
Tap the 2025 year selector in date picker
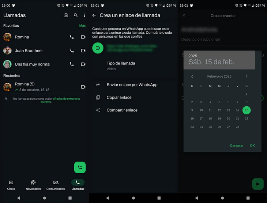coord(193,56)
